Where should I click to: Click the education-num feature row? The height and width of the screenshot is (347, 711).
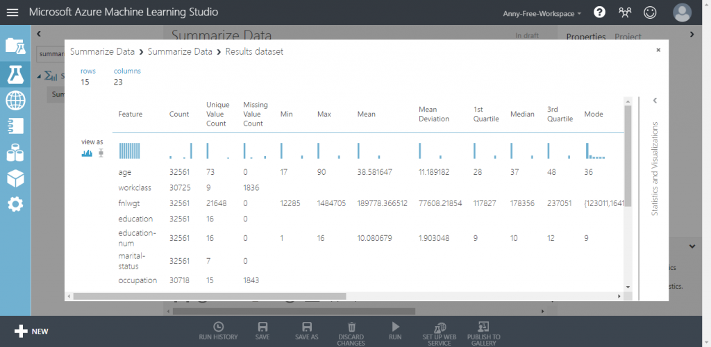click(x=368, y=238)
